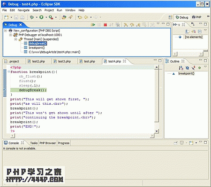Click the Open Console icon
This screenshot has width=211, height=187.
(x=191, y=143)
